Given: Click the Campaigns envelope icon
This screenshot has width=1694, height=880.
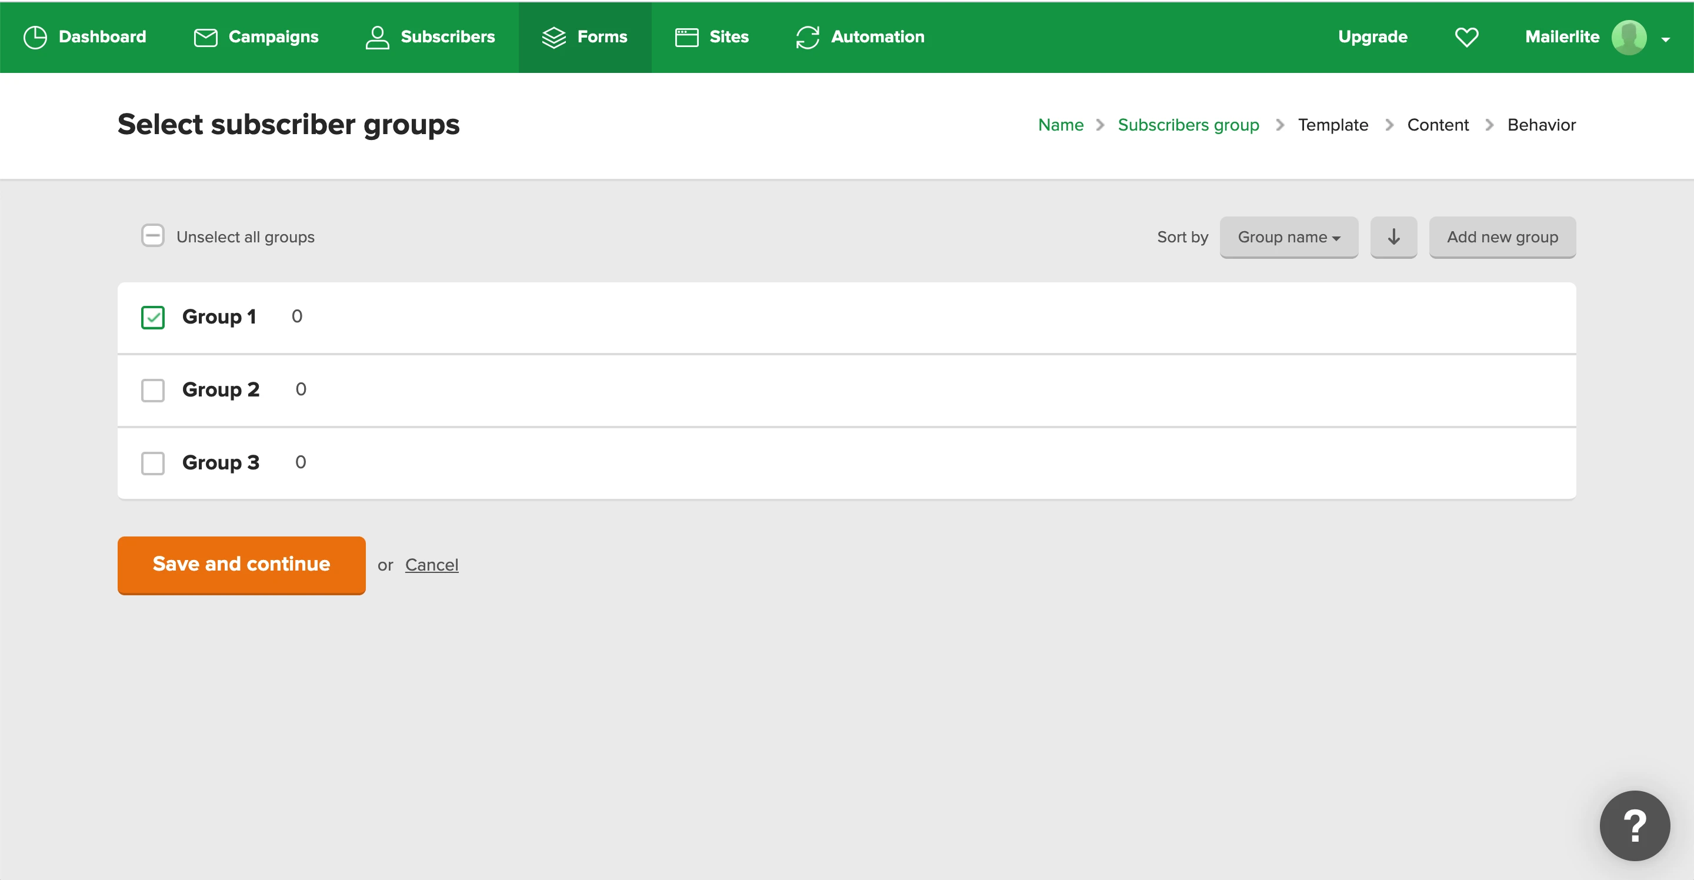Looking at the screenshot, I should click(205, 38).
